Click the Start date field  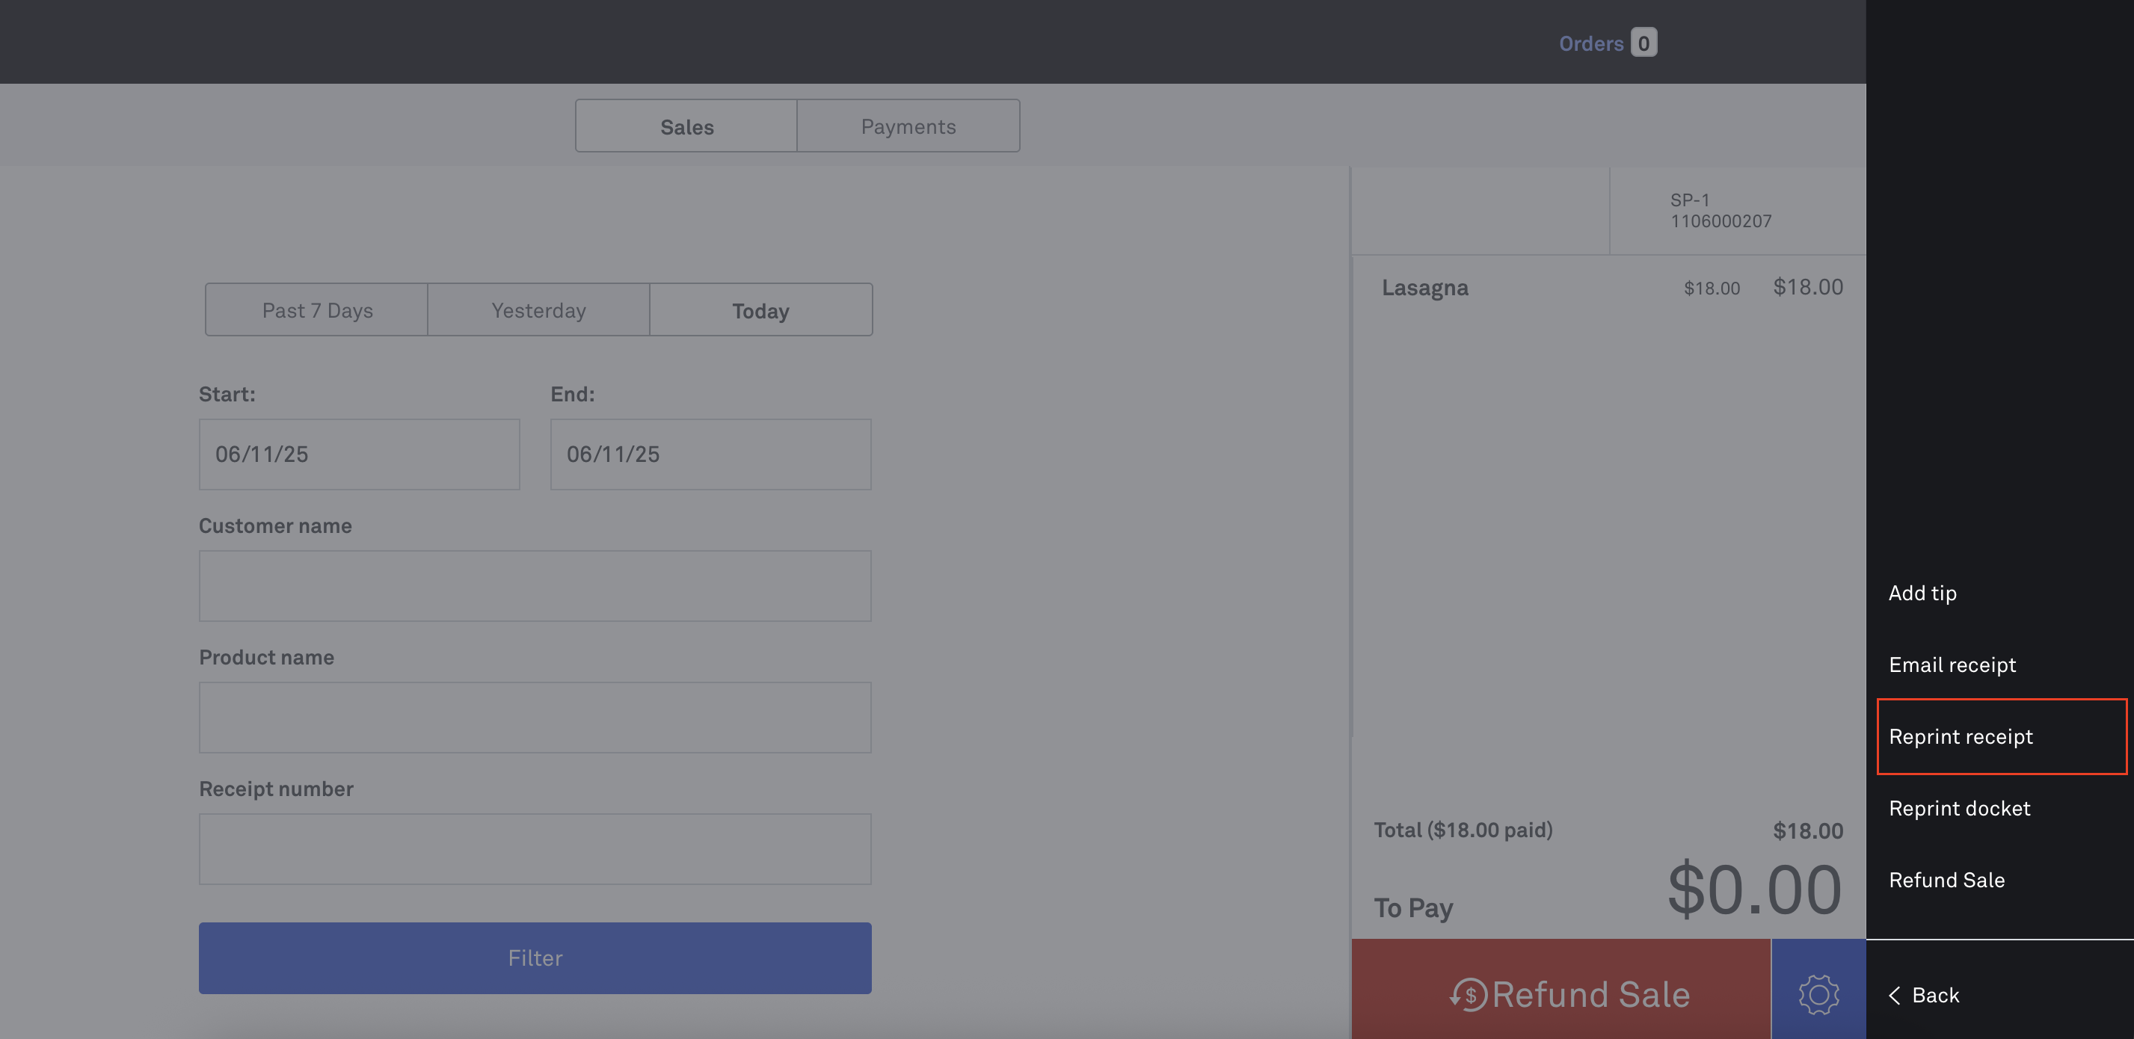click(360, 454)
